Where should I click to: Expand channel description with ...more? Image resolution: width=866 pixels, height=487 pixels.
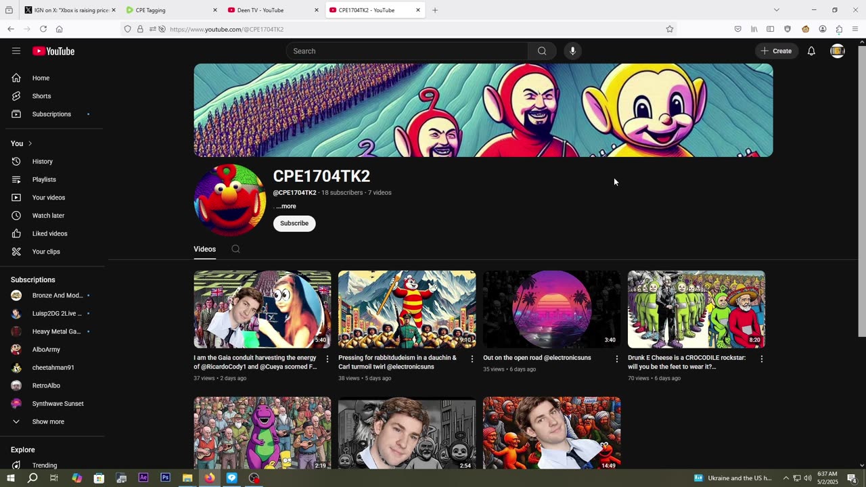[286, 206]
